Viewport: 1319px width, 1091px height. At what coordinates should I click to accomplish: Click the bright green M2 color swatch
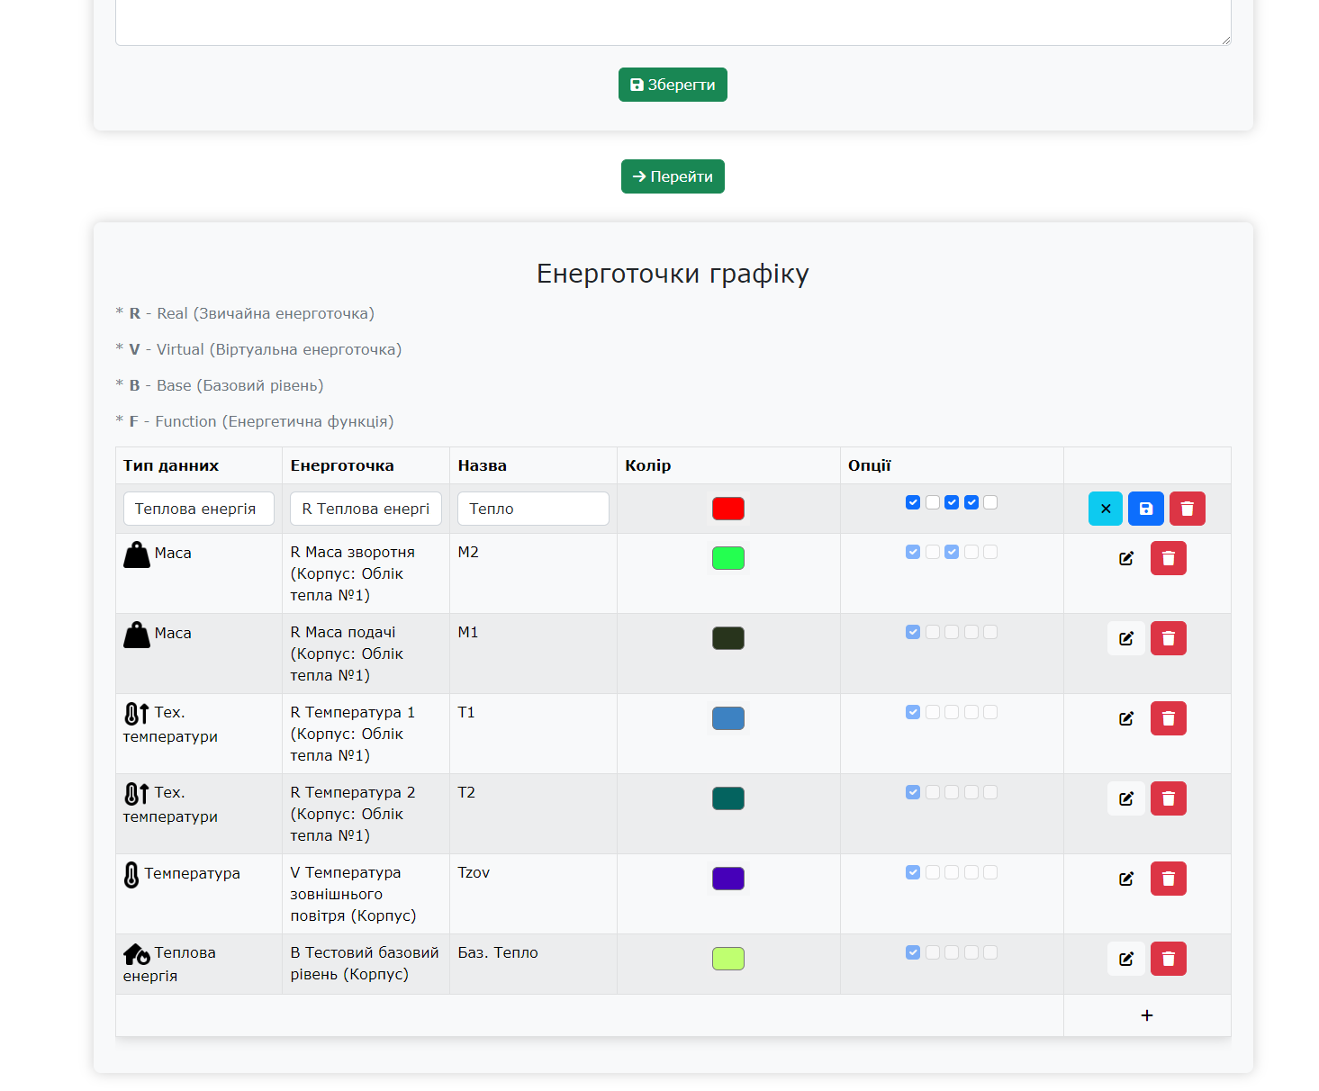point(727,558)
